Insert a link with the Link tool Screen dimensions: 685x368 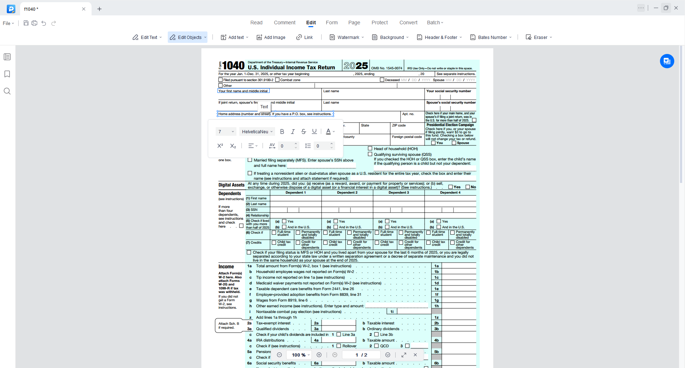[304, 37]
